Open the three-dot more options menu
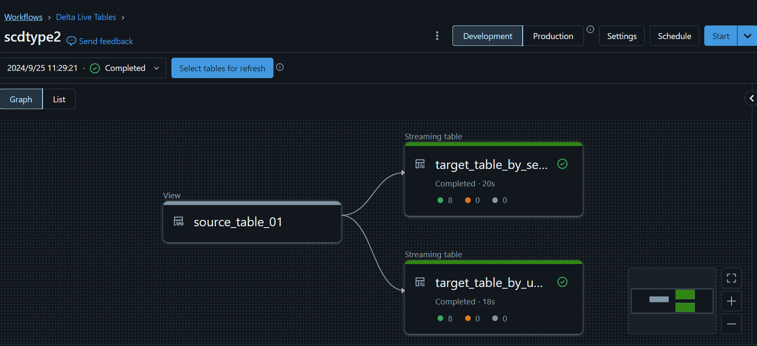Viewport: 757px width, 346px height. (437, 36)
